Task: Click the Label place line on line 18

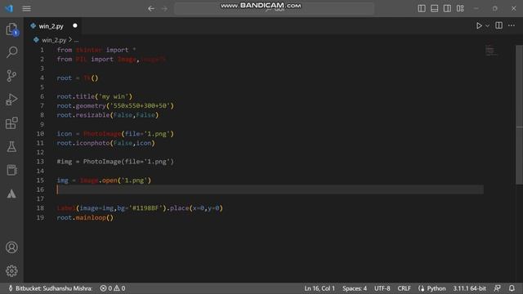Action: click(140, 208)
